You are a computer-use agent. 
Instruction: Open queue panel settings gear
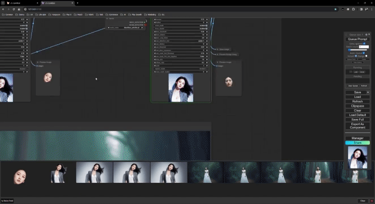[x=366, y=35]
